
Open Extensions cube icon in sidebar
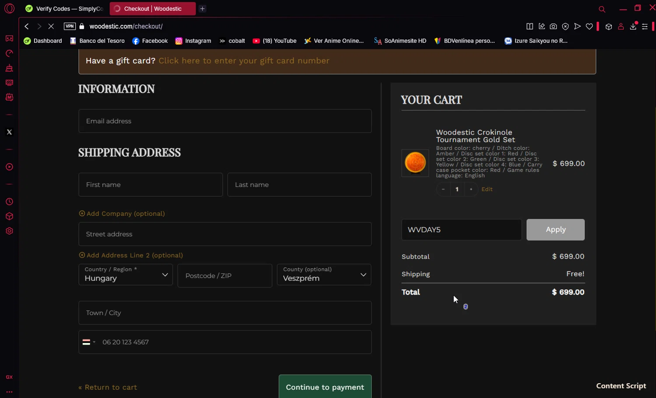coord(9,216)
